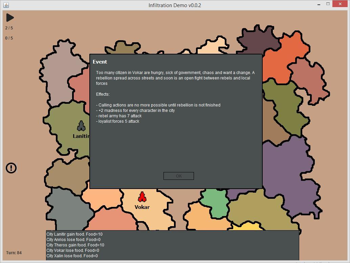Select log line "City Theros gain food. Food=10"
Screen dimensions: 350x263
(x=75, y=245)
